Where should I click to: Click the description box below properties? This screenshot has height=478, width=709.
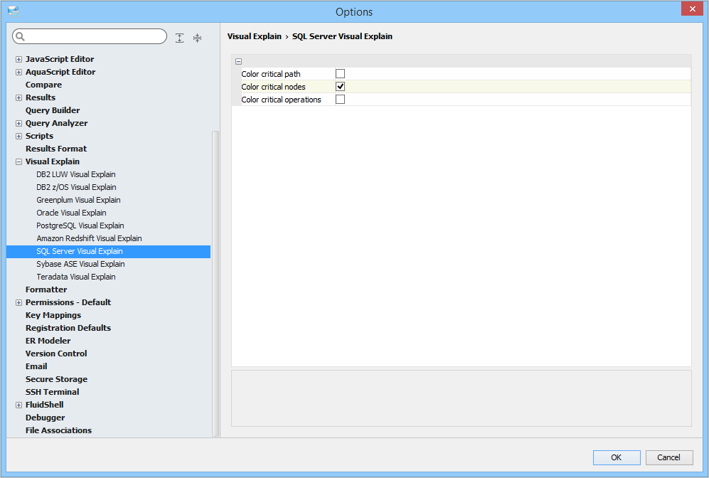462,398
